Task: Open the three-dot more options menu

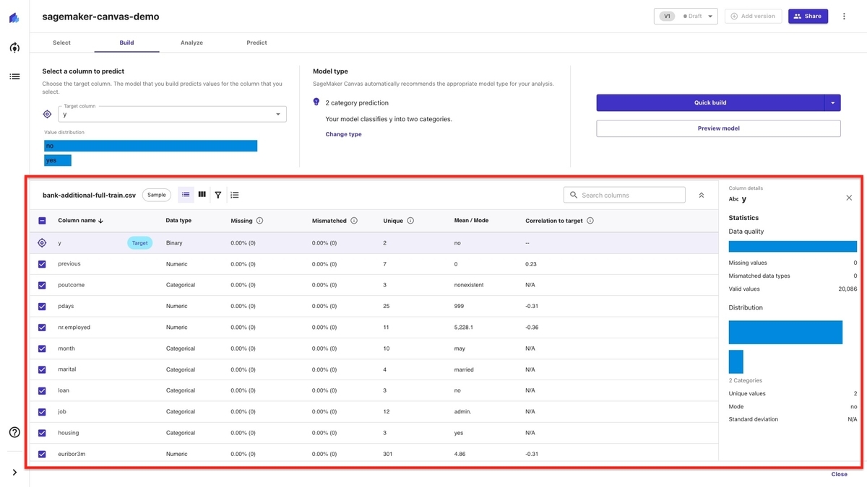Action: (x=844, y=16)
